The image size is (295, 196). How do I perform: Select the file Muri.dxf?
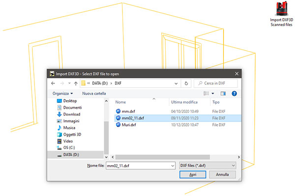[129, 125]
